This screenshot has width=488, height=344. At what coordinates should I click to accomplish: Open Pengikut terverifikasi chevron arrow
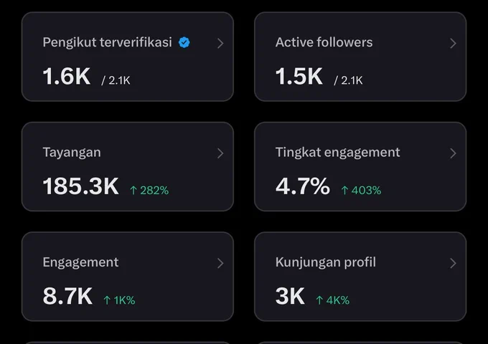coord(220,44)
